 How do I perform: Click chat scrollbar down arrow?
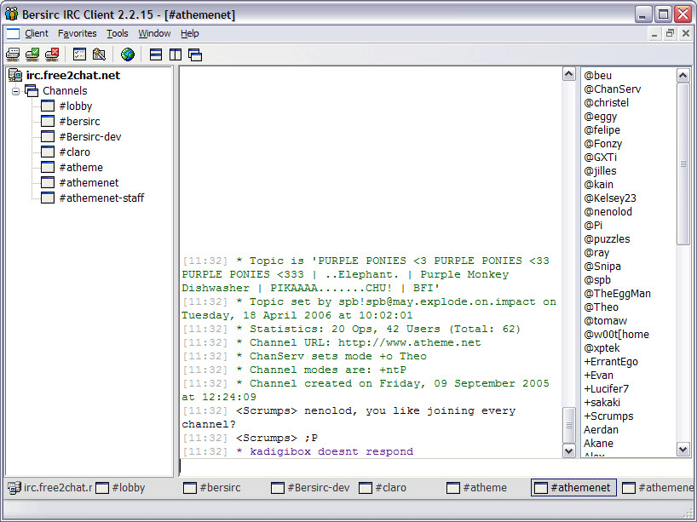tap(569, 451)
